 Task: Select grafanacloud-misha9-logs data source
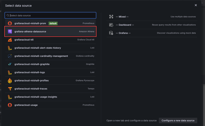[30, 72]
